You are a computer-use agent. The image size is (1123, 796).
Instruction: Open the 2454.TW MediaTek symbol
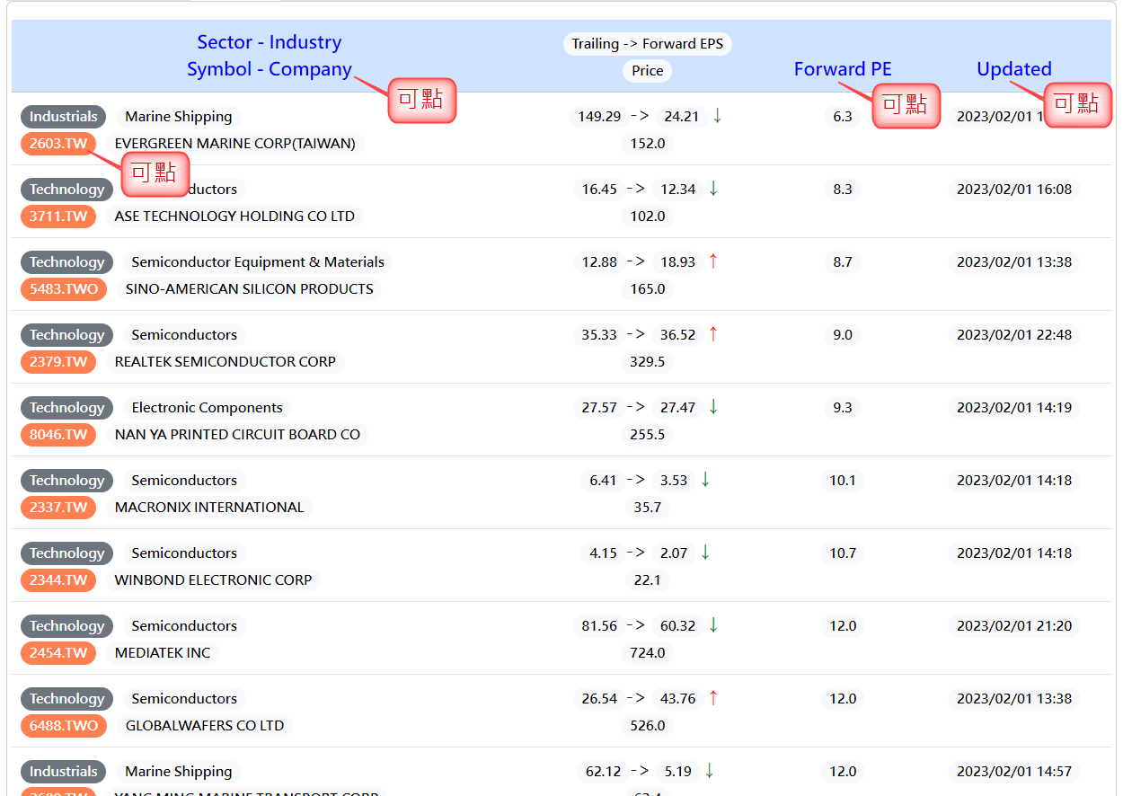(x=57, y=653)
